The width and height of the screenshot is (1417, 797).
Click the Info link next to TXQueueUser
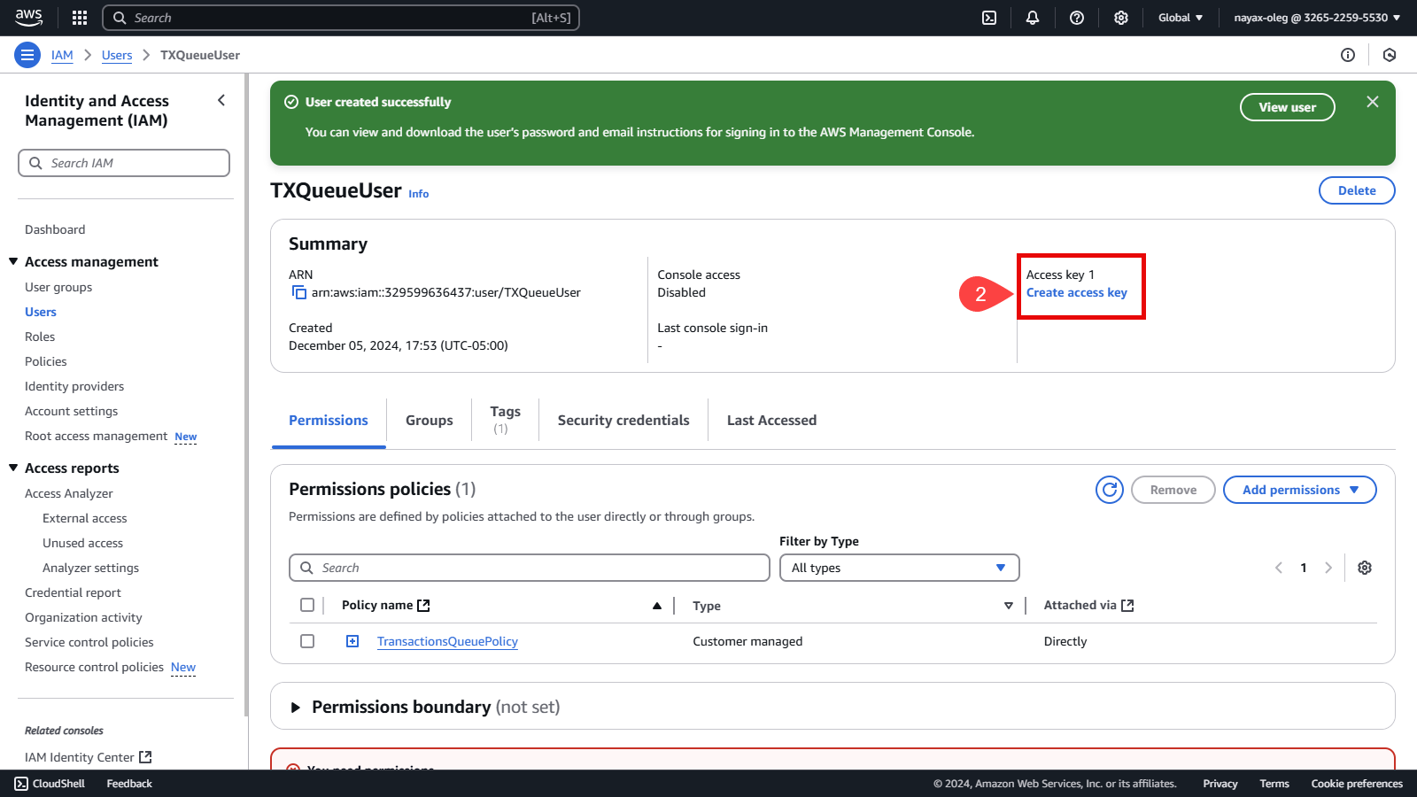pyautogui.click(x=419, y=194)
